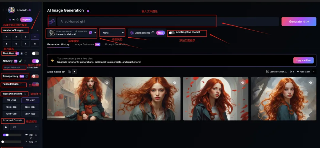This screenshot has height=148, width=320.
Task: Expand the 3:2 aspect ratio dropdown
Action: click(x=24, y=127)
